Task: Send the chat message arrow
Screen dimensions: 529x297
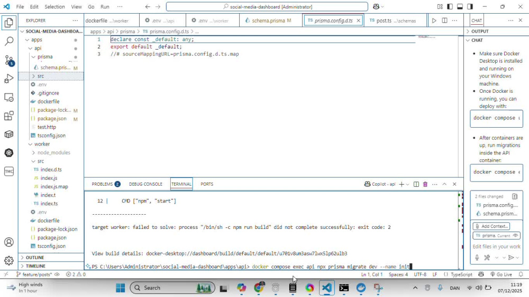Action: [511, 257]
